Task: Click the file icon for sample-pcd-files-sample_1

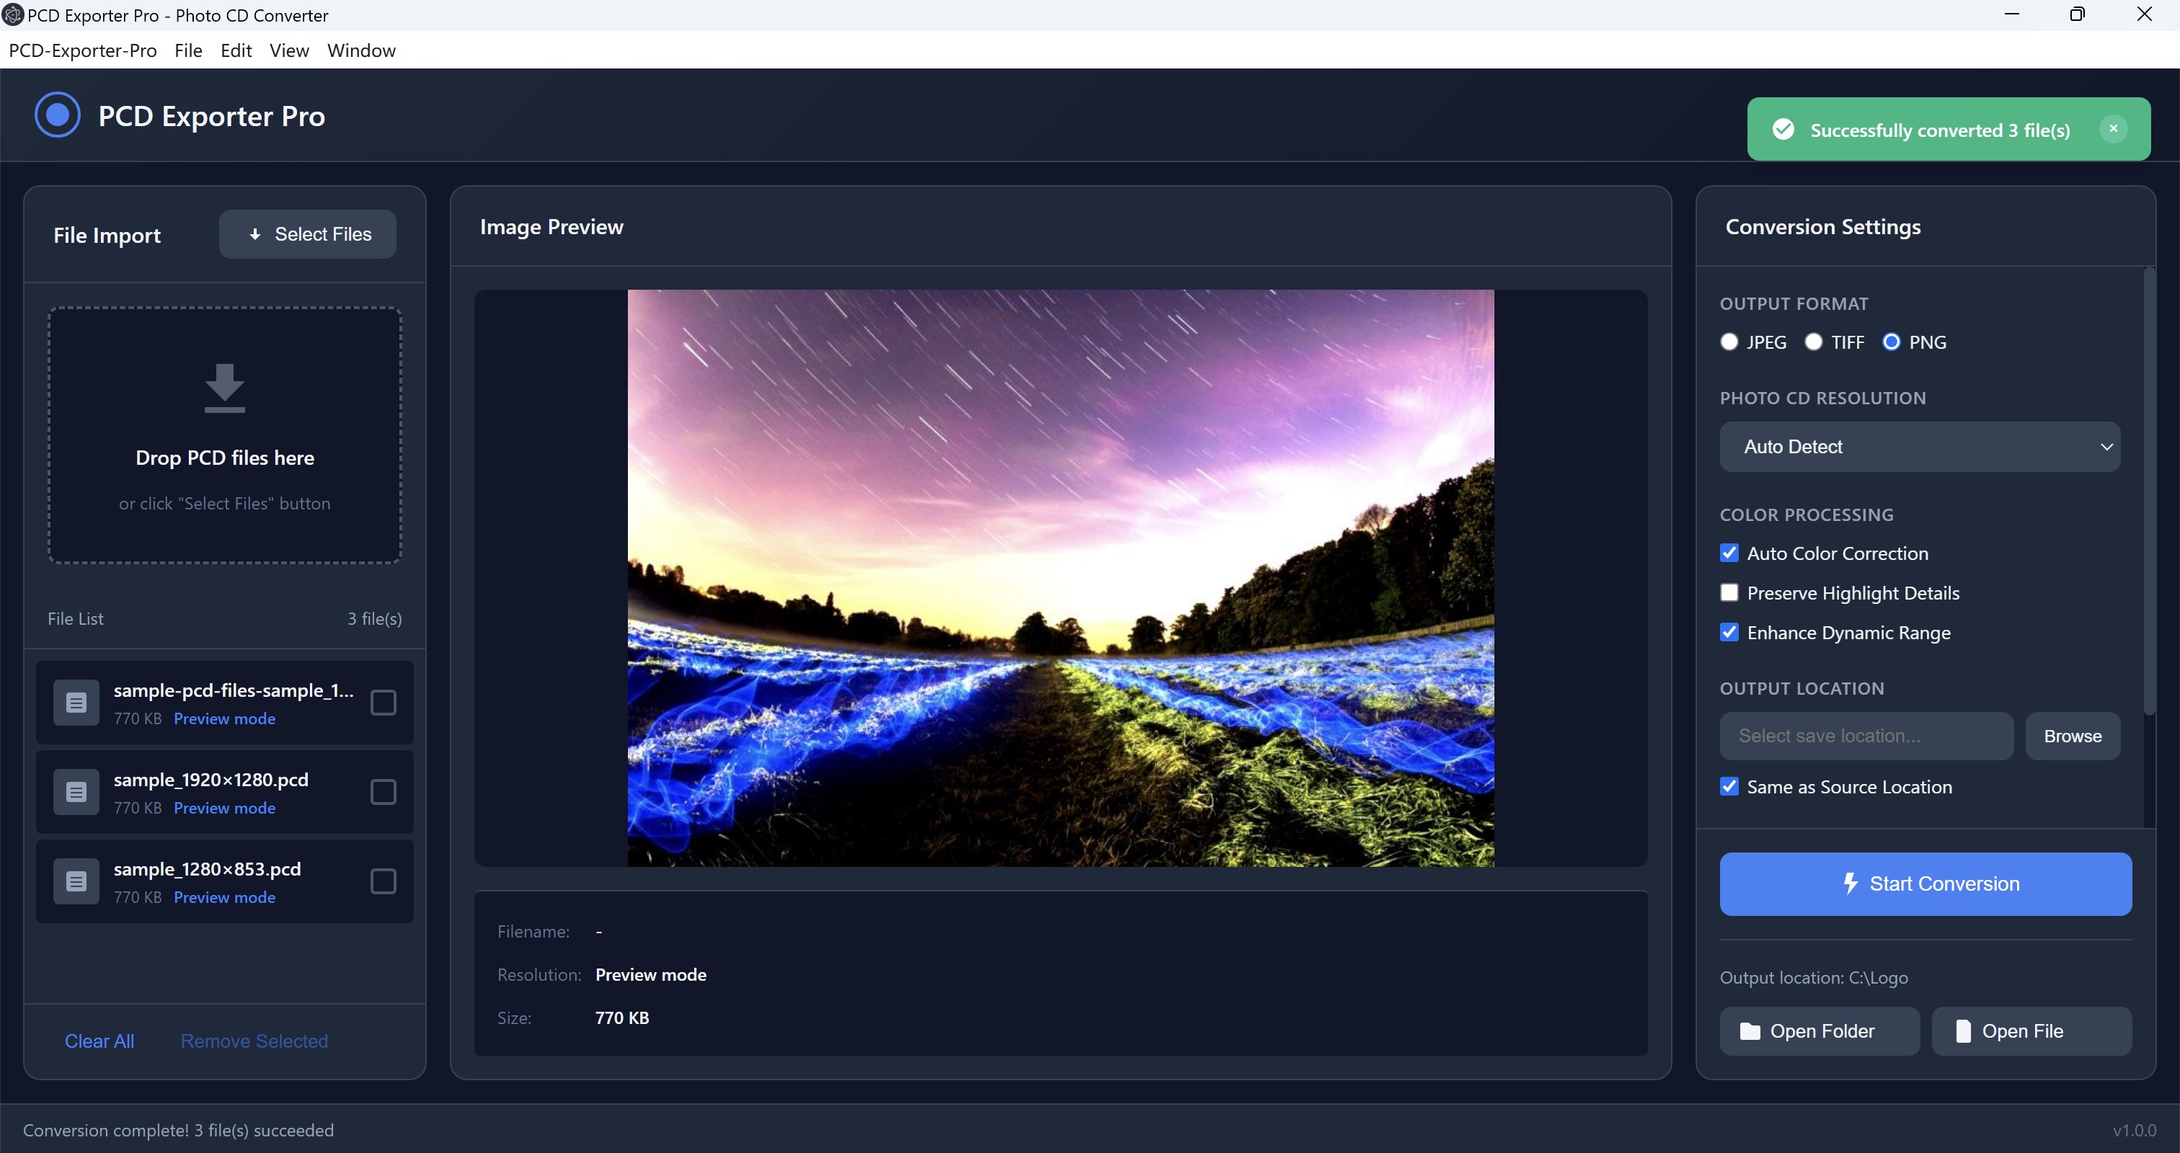Action: pos(76,702)
